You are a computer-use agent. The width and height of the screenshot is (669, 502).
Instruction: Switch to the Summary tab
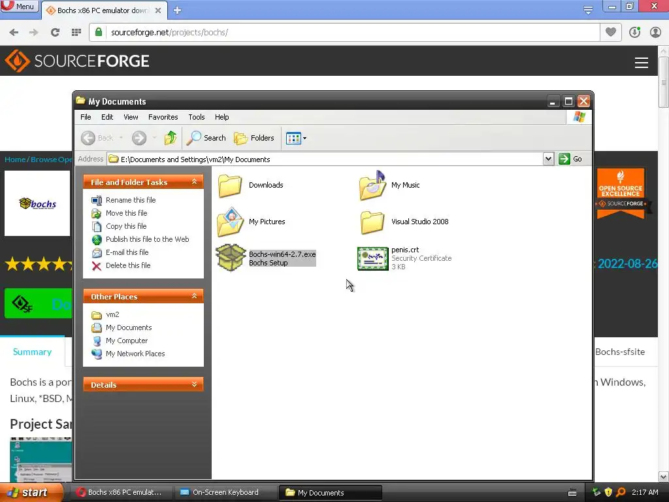33,352
